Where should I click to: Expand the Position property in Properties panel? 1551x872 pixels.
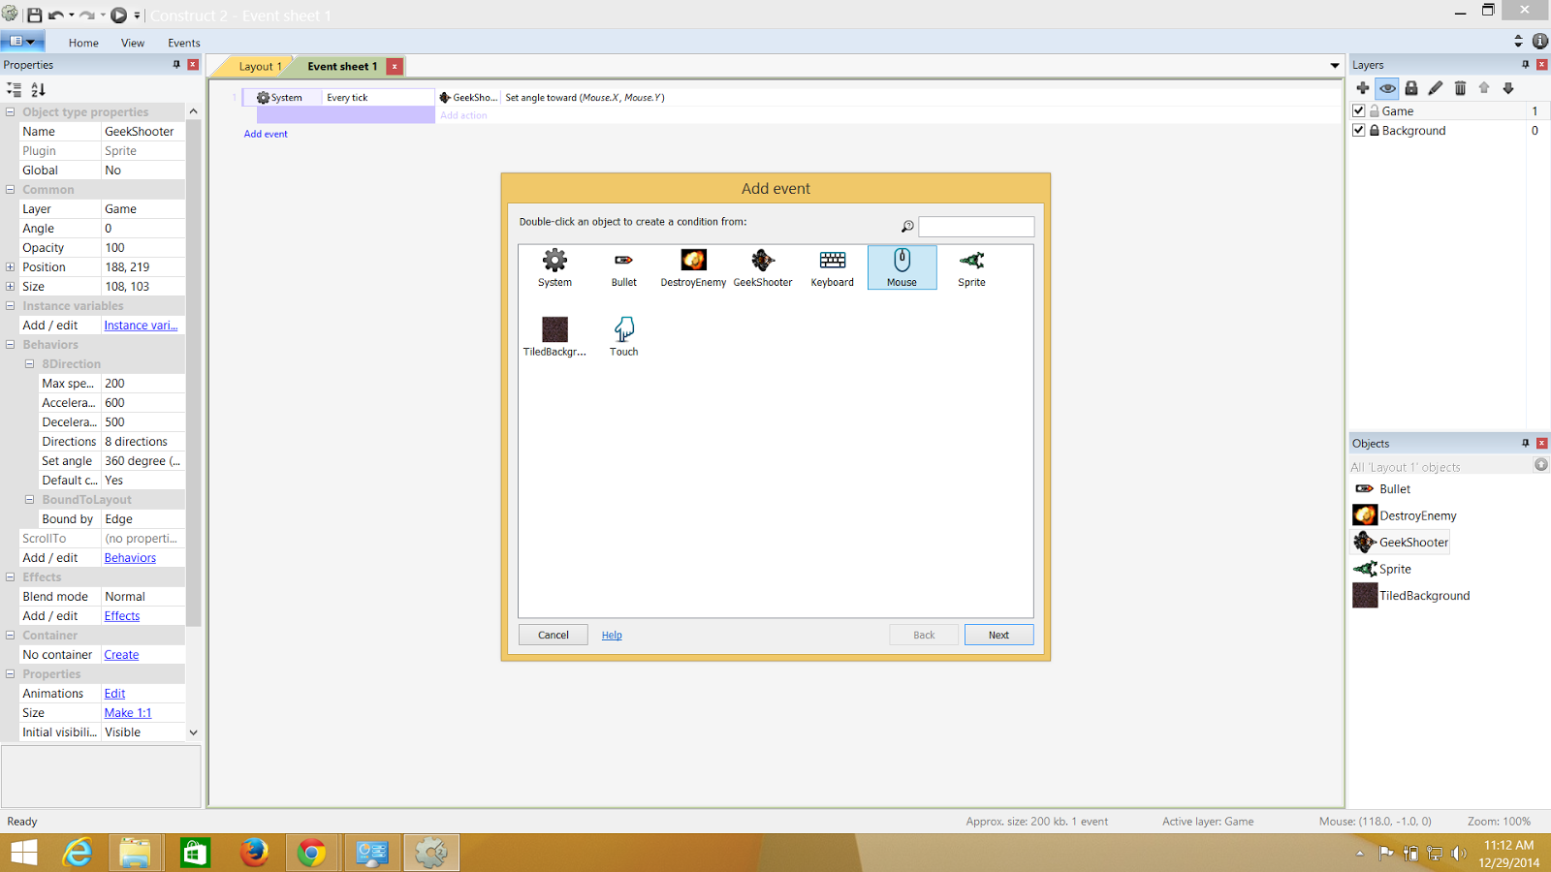coord(10,266)
